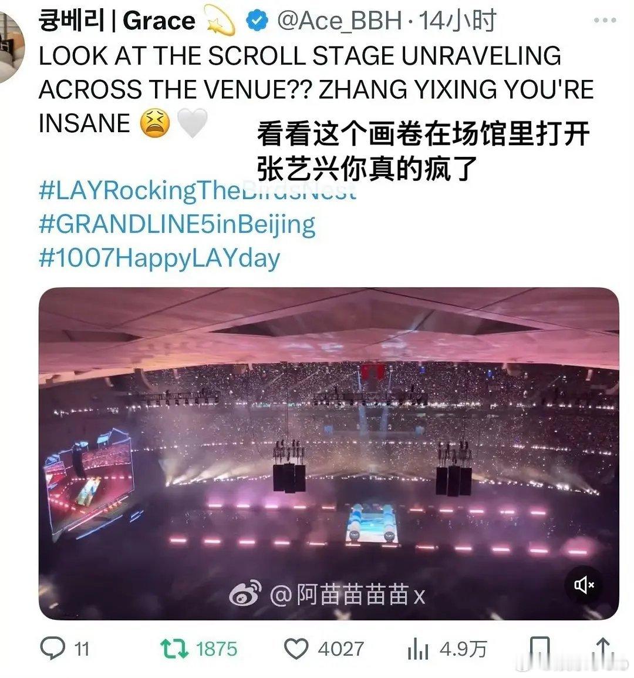Like the tweet with heart icon
Image resolution: width=634 pixels, height=678 pixels.
[296, 649]
